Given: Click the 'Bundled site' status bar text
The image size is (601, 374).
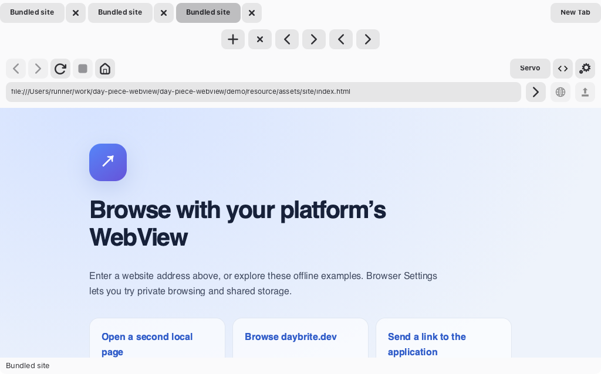Looking at the screenshot, I should (28, 366).
